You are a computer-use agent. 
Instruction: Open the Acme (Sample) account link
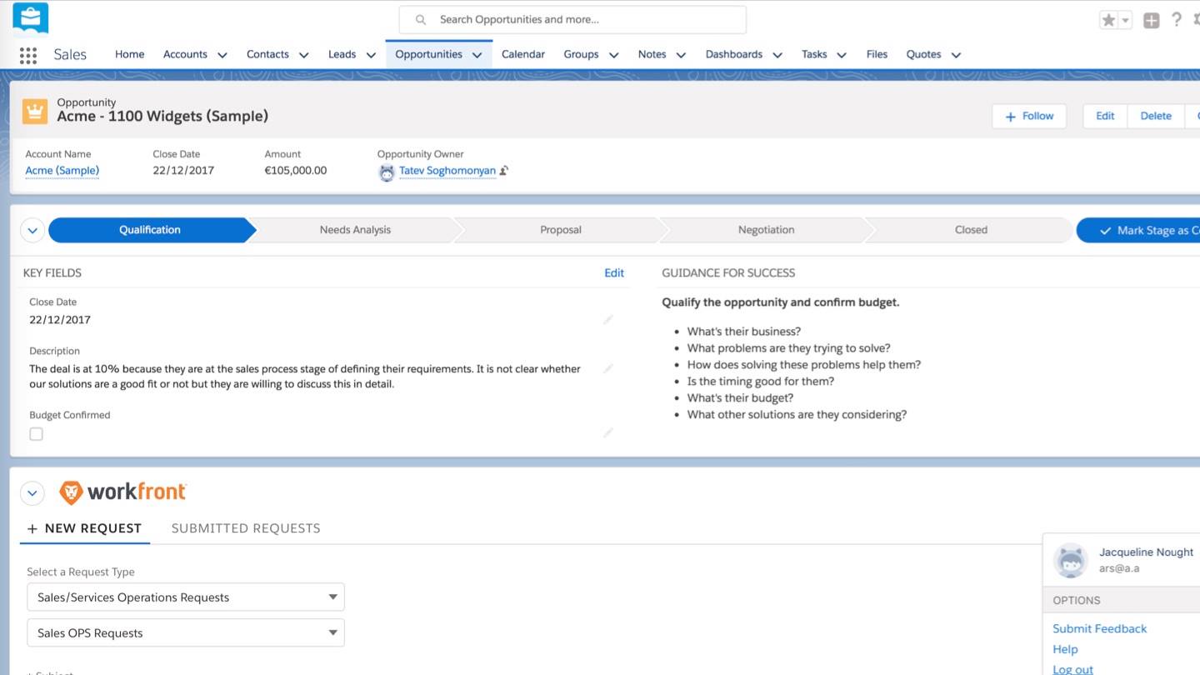tap(62, 171)
